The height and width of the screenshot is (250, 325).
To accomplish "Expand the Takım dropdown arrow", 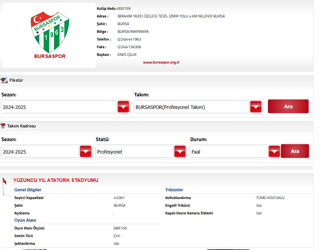I will 255,107.
